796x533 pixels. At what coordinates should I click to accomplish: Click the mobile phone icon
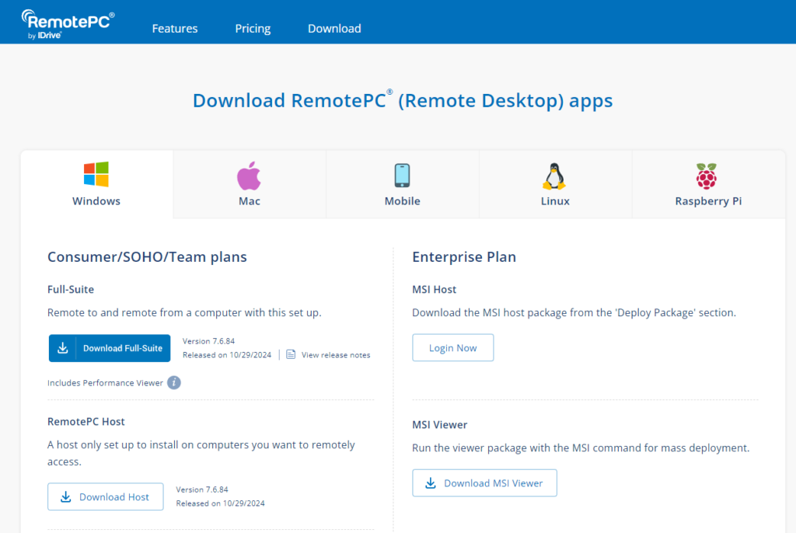click(402, 176)
